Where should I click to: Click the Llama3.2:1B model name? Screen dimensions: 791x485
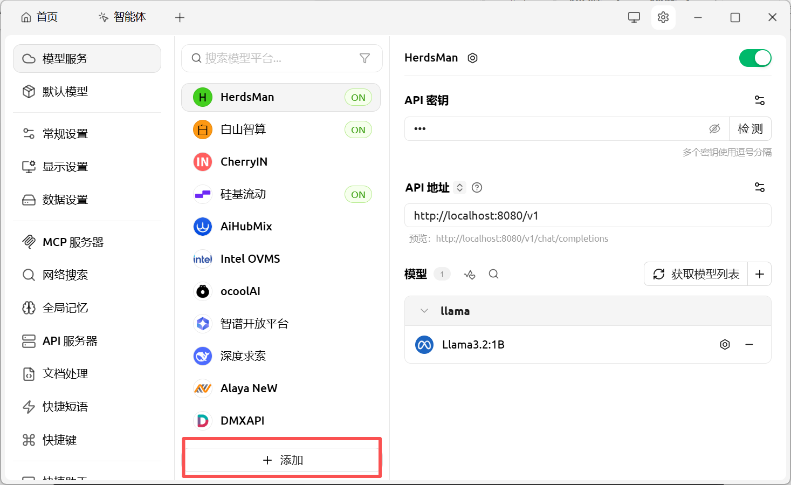[x=473, y=345]
